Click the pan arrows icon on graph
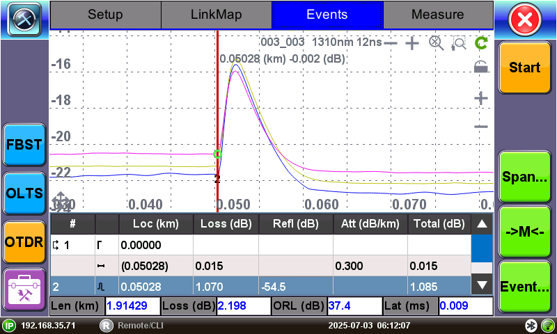This screenshot has width=557, height=334. 61,201
